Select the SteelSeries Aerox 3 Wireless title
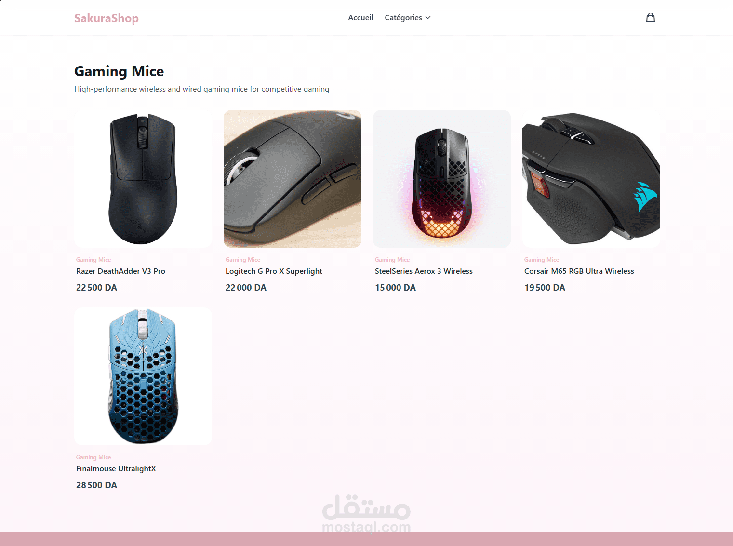 pyautogui.click(x=424, y=271)
